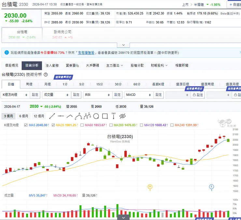This screenshot has width=241, height=220.
Task: Open the 成交量 indicator dropdown
Action: coord(56,95)
